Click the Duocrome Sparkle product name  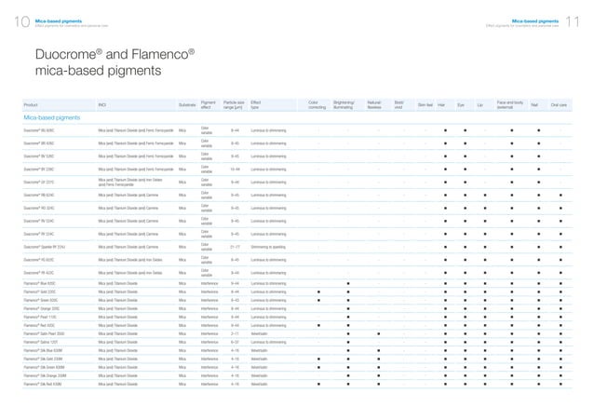[x=45, y=247]
